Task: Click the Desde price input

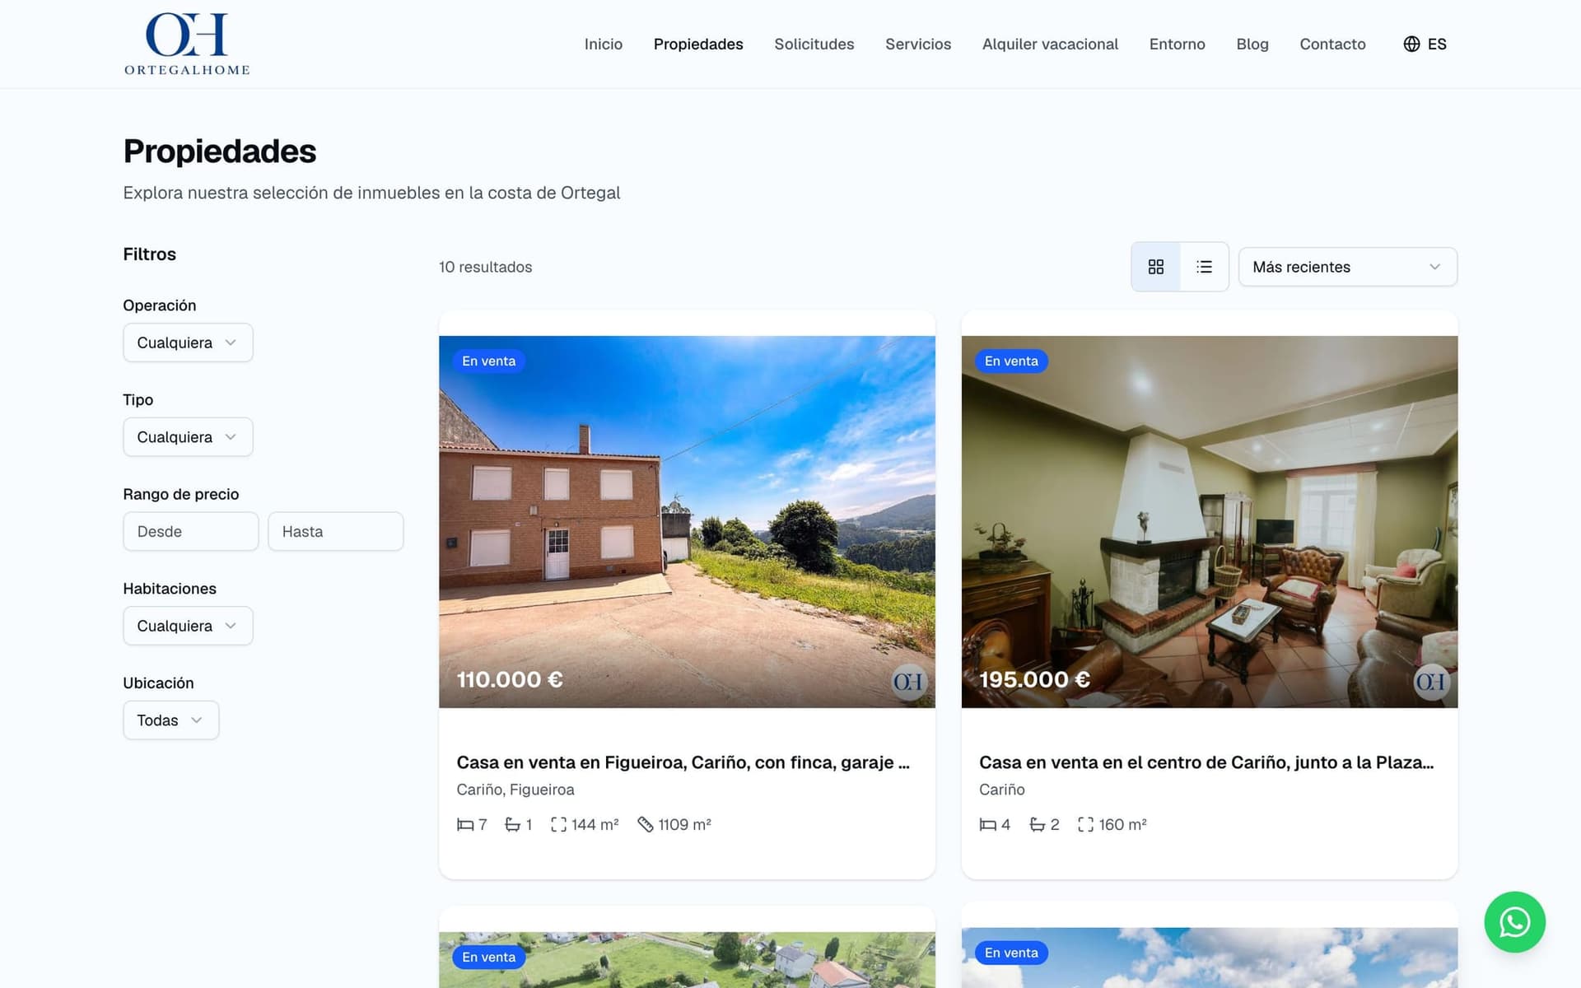Action: point(191,532)
